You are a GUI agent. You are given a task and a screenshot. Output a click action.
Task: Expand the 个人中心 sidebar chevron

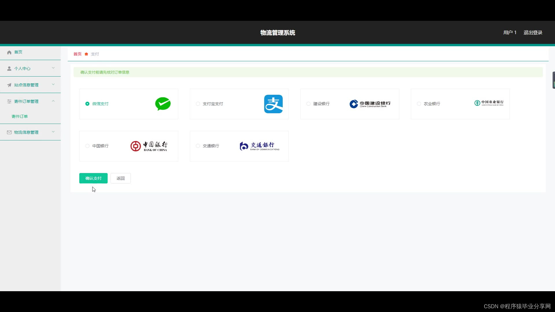(x=53, y=68)
